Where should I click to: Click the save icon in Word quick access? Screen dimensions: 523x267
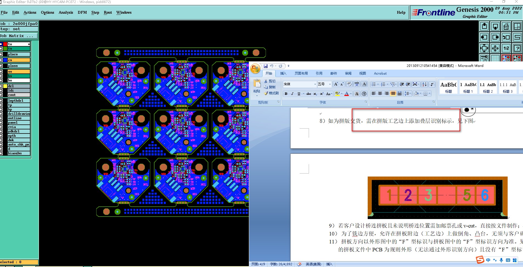coord(265,66)
